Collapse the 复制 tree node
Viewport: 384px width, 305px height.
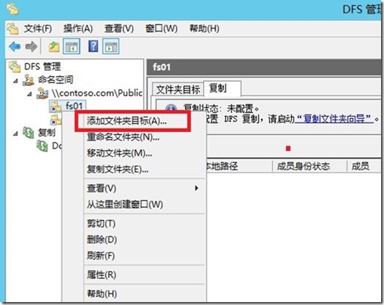click(x=15, y=133)
